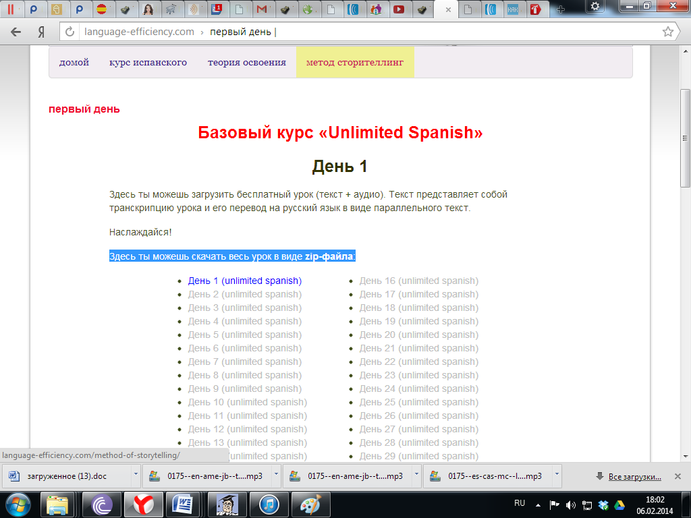Click the volume speaker tray icon
The width and height of the screenshot is (691, 518).
(571, 505)
